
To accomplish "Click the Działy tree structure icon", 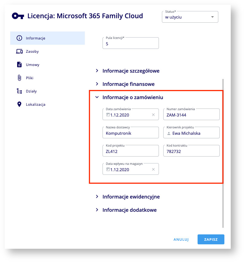I will pyautogui.click(x=19, y=91).
